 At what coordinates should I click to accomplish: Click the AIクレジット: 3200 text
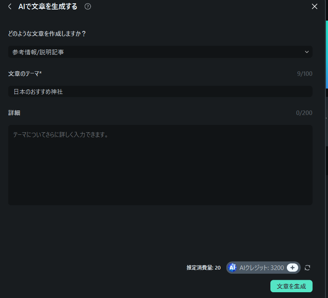coord(261,267)
